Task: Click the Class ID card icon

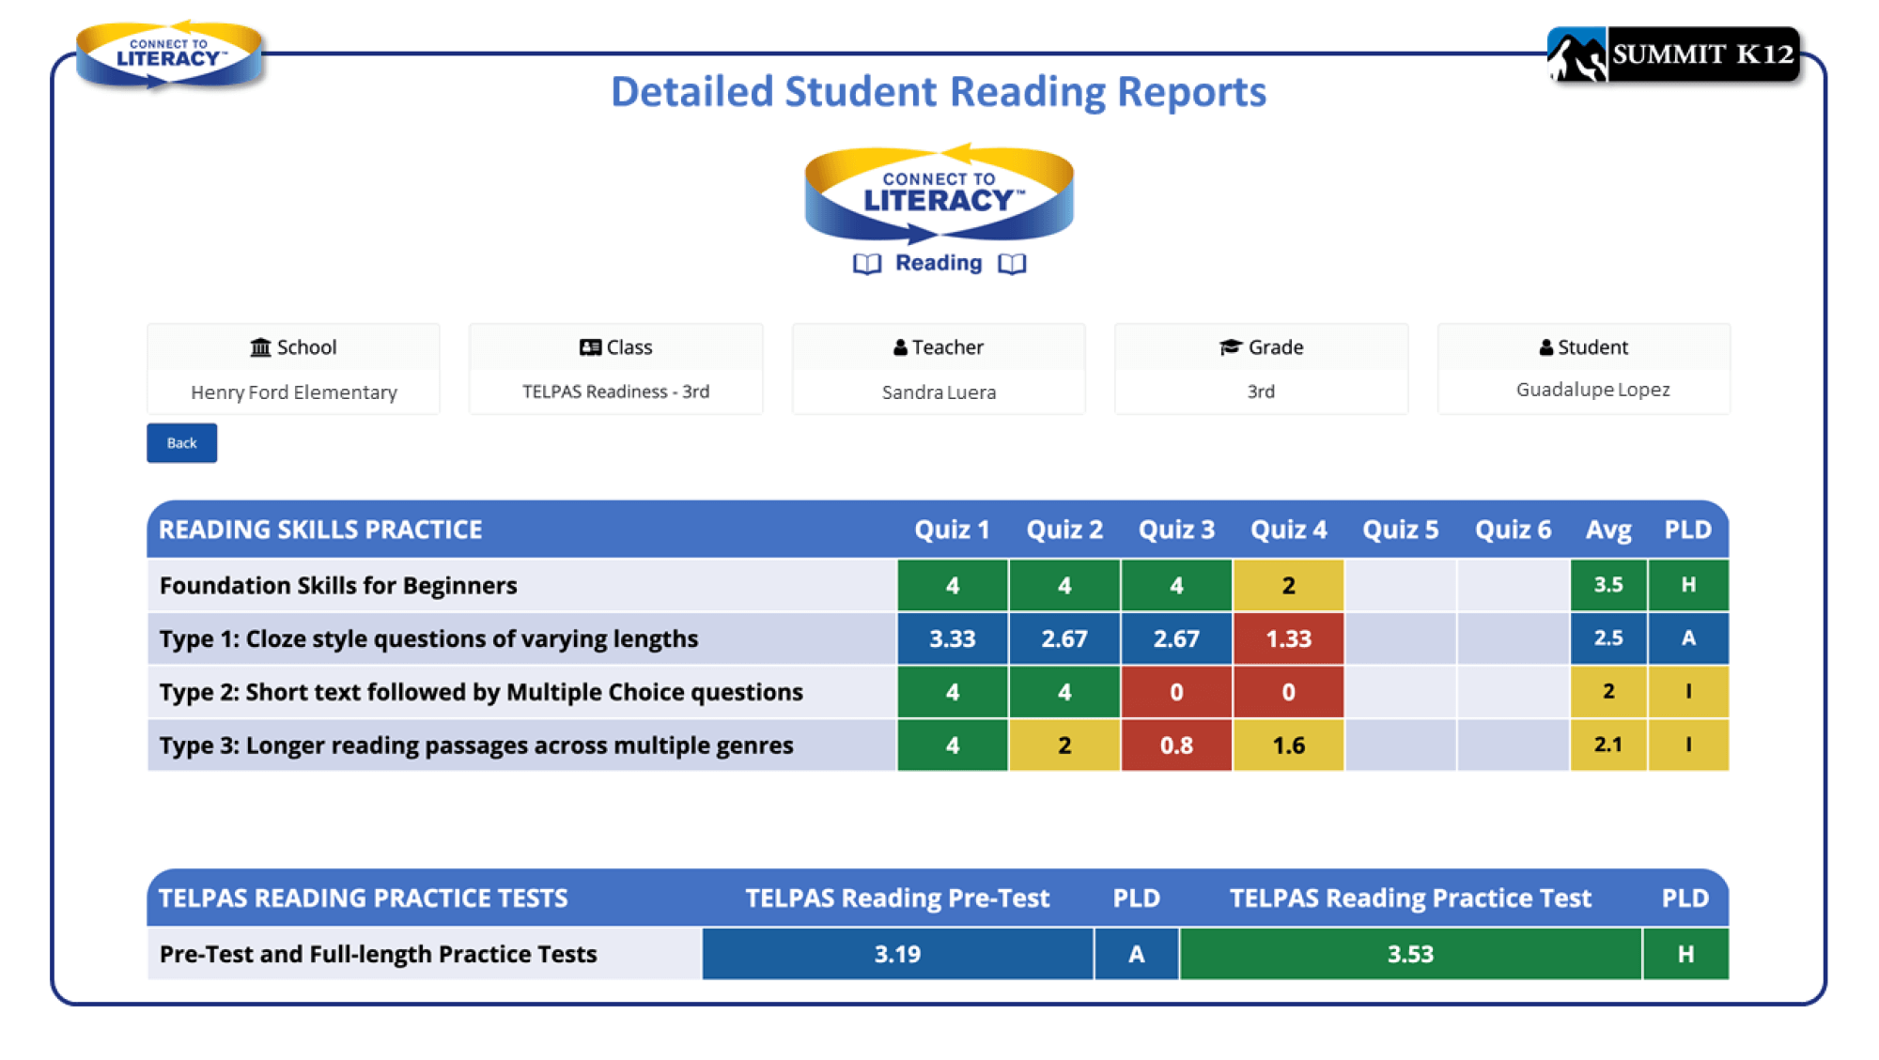Action: point(590,347)
